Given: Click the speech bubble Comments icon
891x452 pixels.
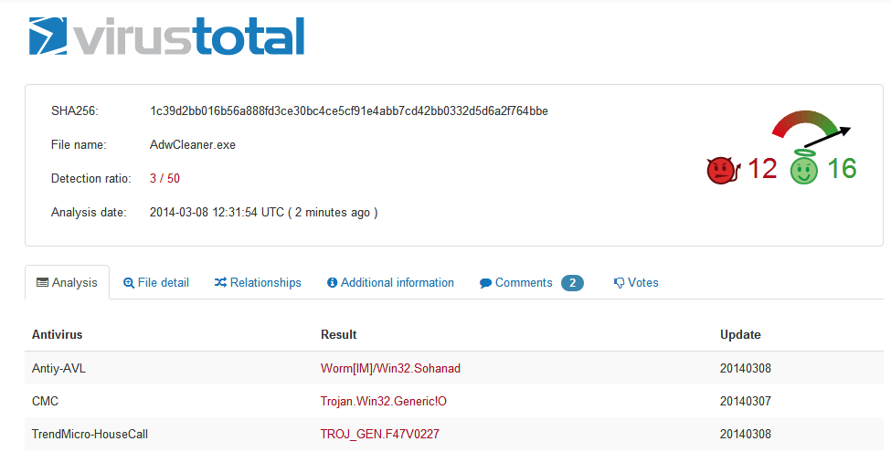Looking at the screenshot, I should [485, 283].
